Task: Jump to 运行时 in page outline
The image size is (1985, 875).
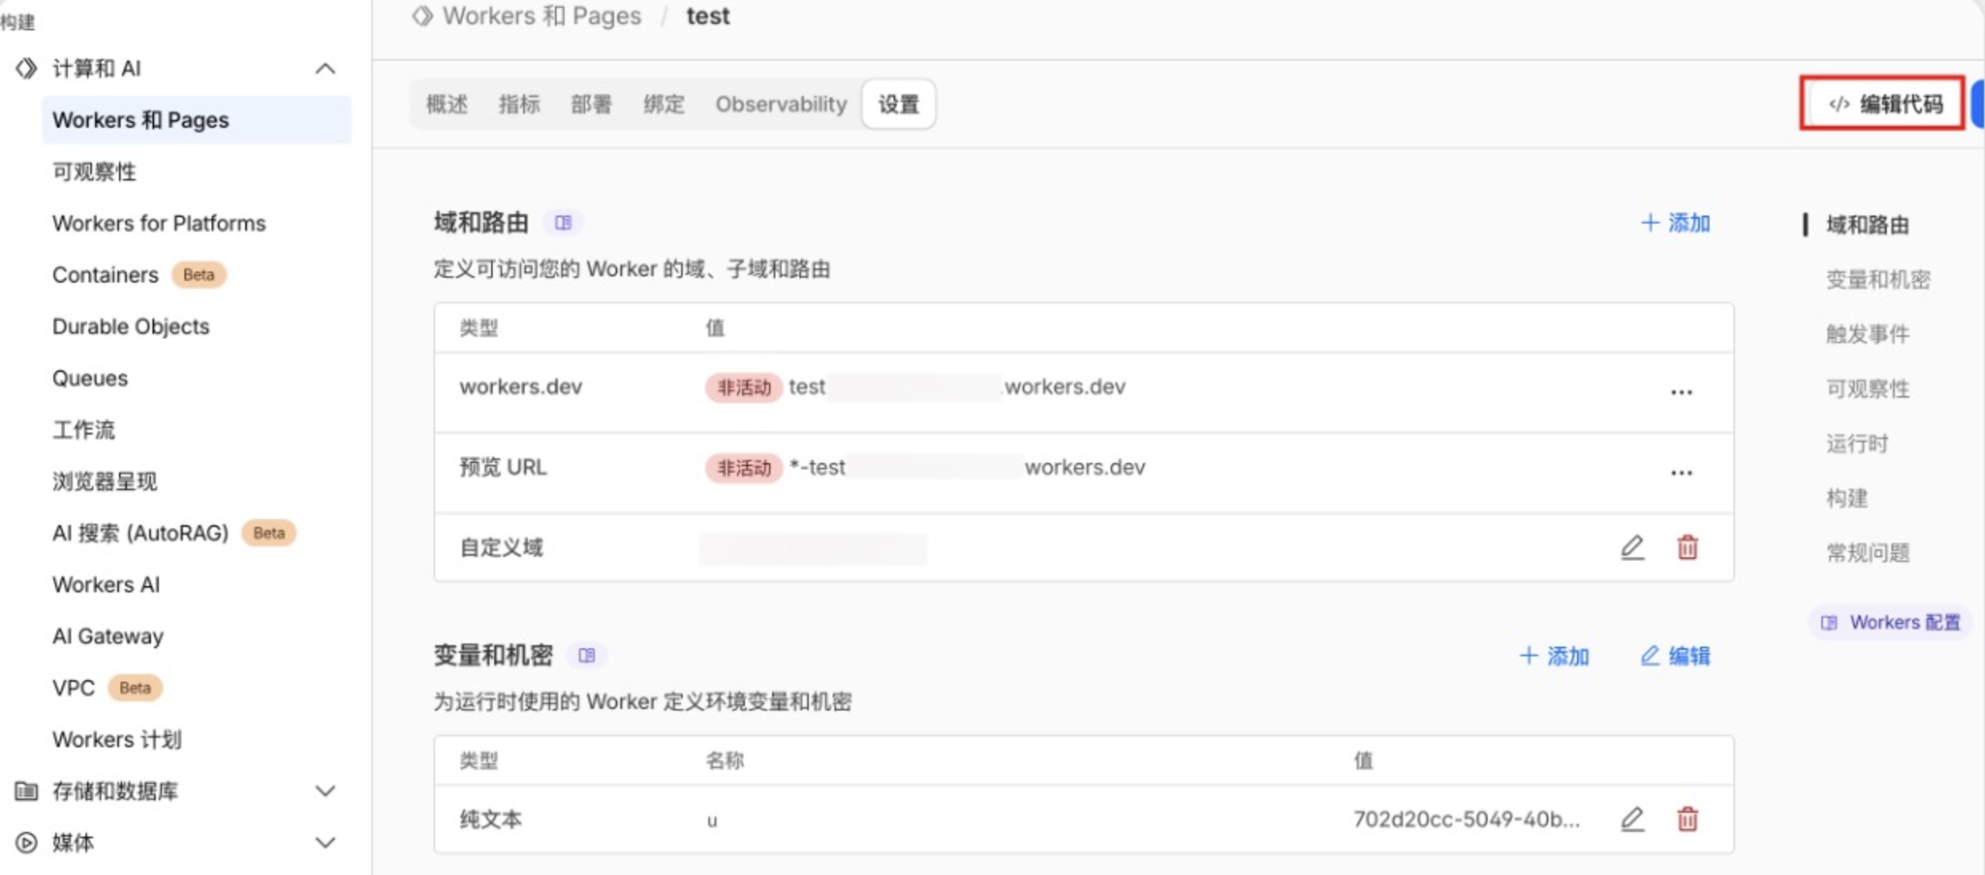Action: pyautogui.click(x=1857, y=443)
